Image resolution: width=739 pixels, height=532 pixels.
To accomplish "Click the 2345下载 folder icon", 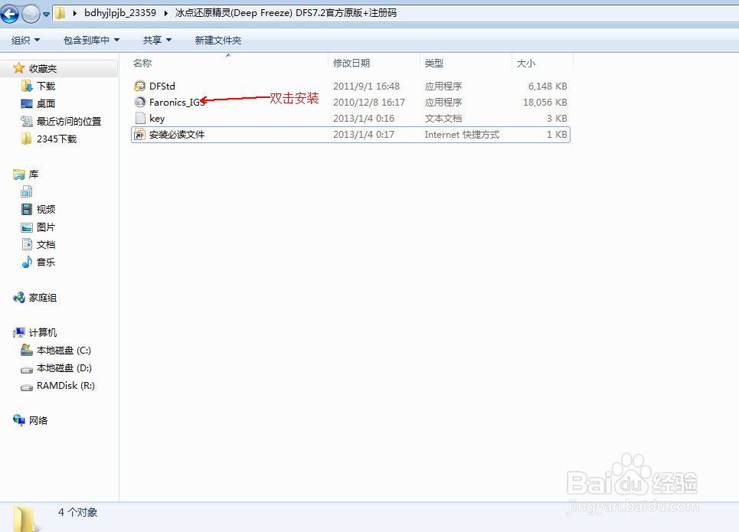I will pos(27,139).
